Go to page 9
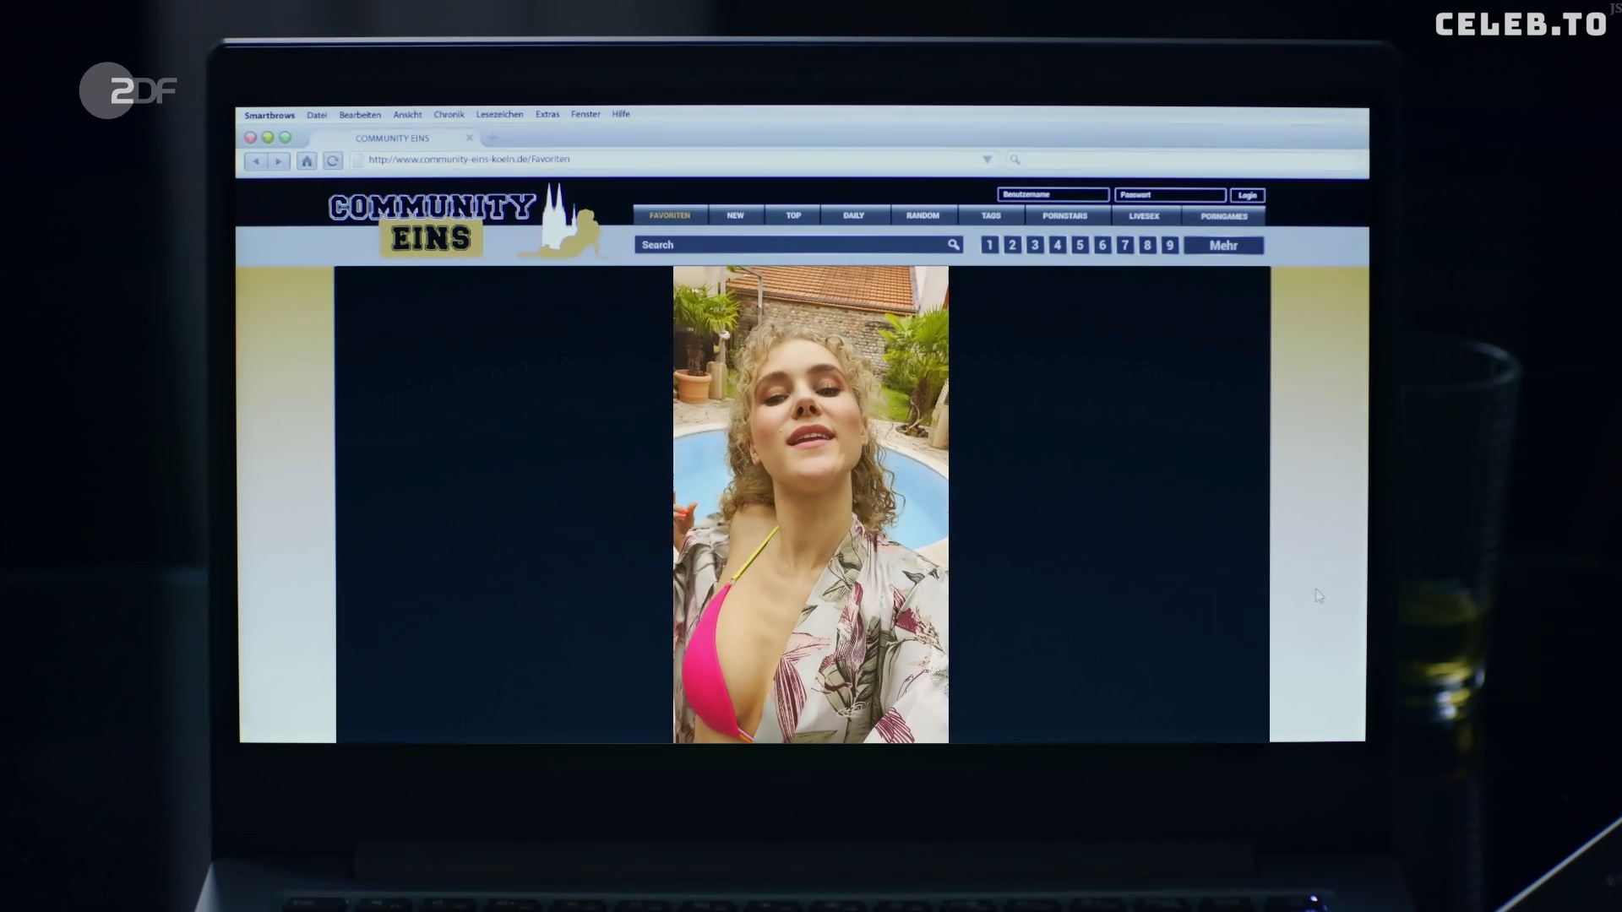Screen dimensions: 1622x912 click(x=1169, y=245)
